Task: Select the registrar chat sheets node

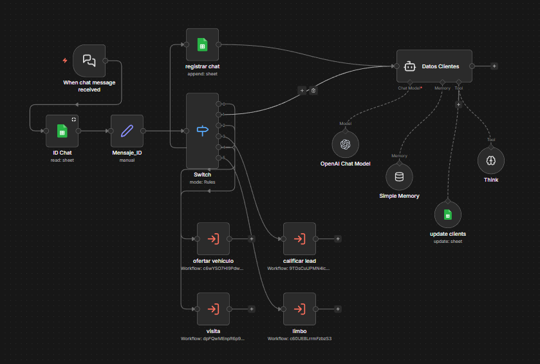Action: pos(202,44)
